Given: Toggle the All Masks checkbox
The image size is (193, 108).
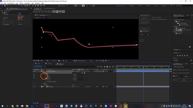Looking at the screenshot, I should tap(18, 16).
